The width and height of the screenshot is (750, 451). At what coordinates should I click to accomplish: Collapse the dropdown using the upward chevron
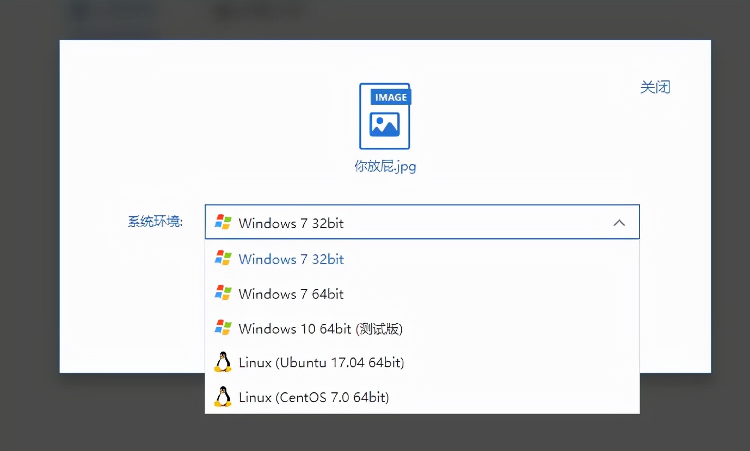(619, 222)
